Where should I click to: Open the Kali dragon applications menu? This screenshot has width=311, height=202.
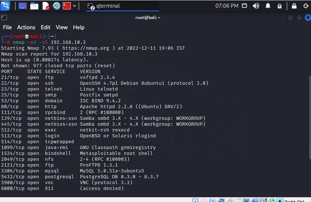click(x=5, y=6)
